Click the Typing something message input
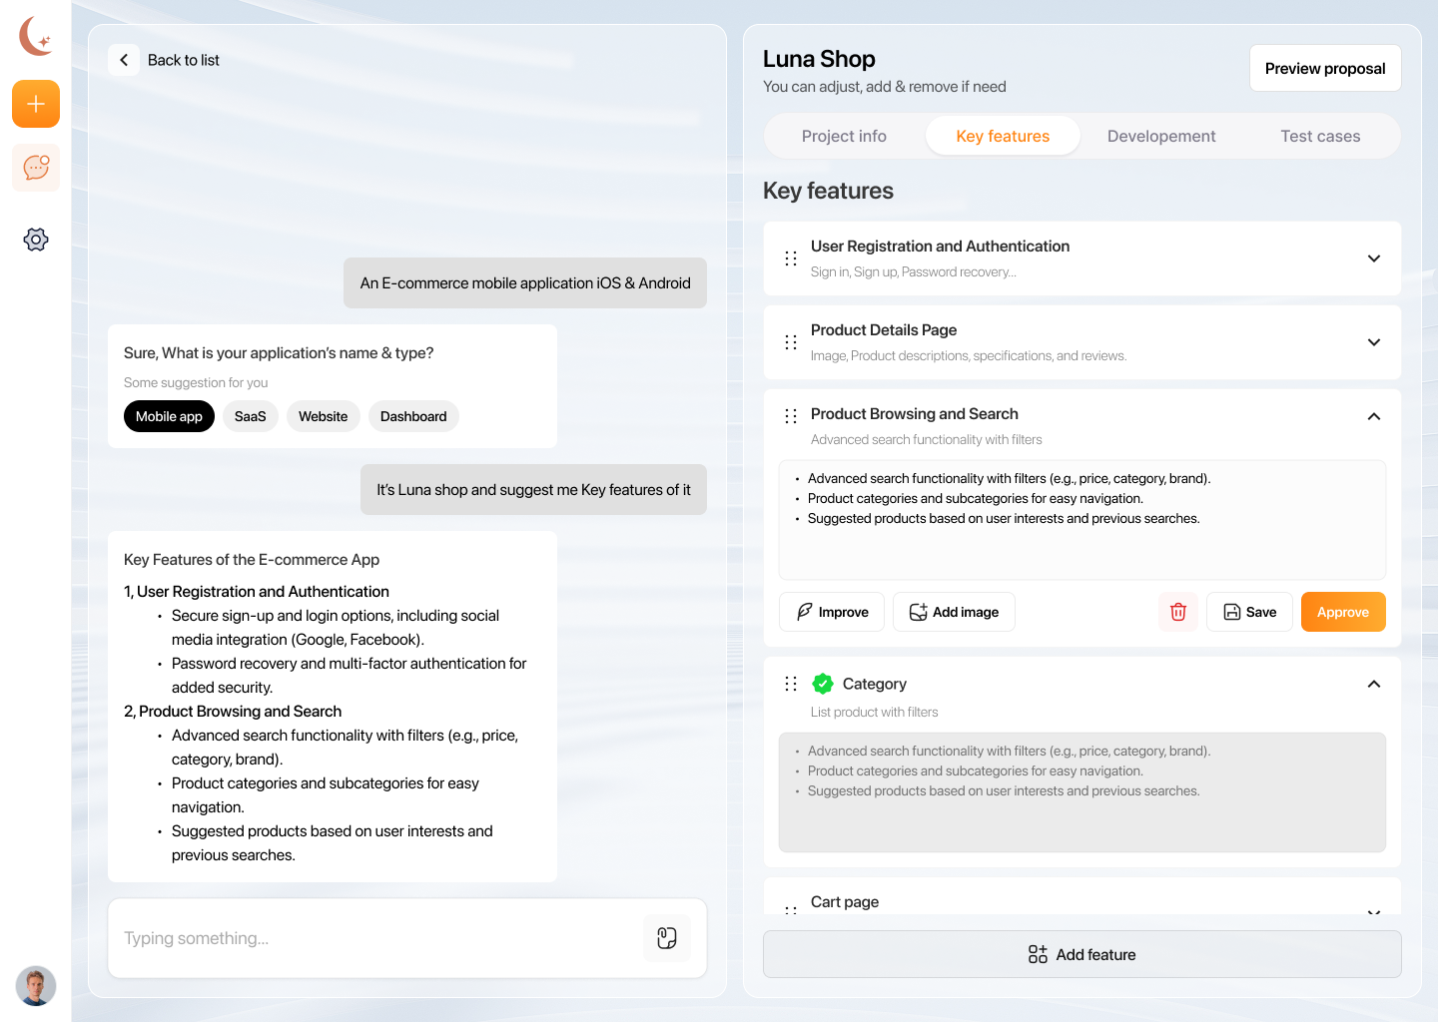The width and height of the screenshot is (1438, 1022). (379, 938)
